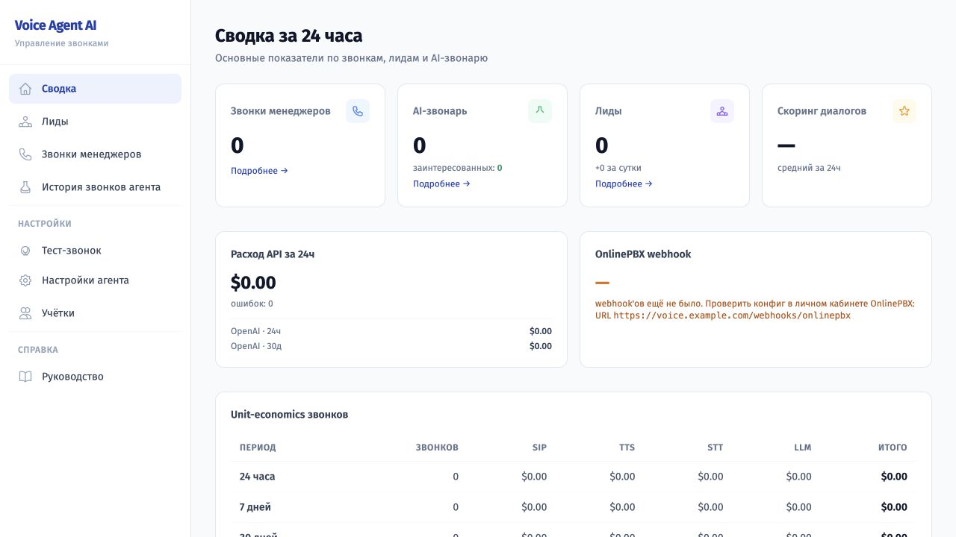
Task: Click the ИТОГО column header
Action: pyautogui.click(x=893, y=447)
